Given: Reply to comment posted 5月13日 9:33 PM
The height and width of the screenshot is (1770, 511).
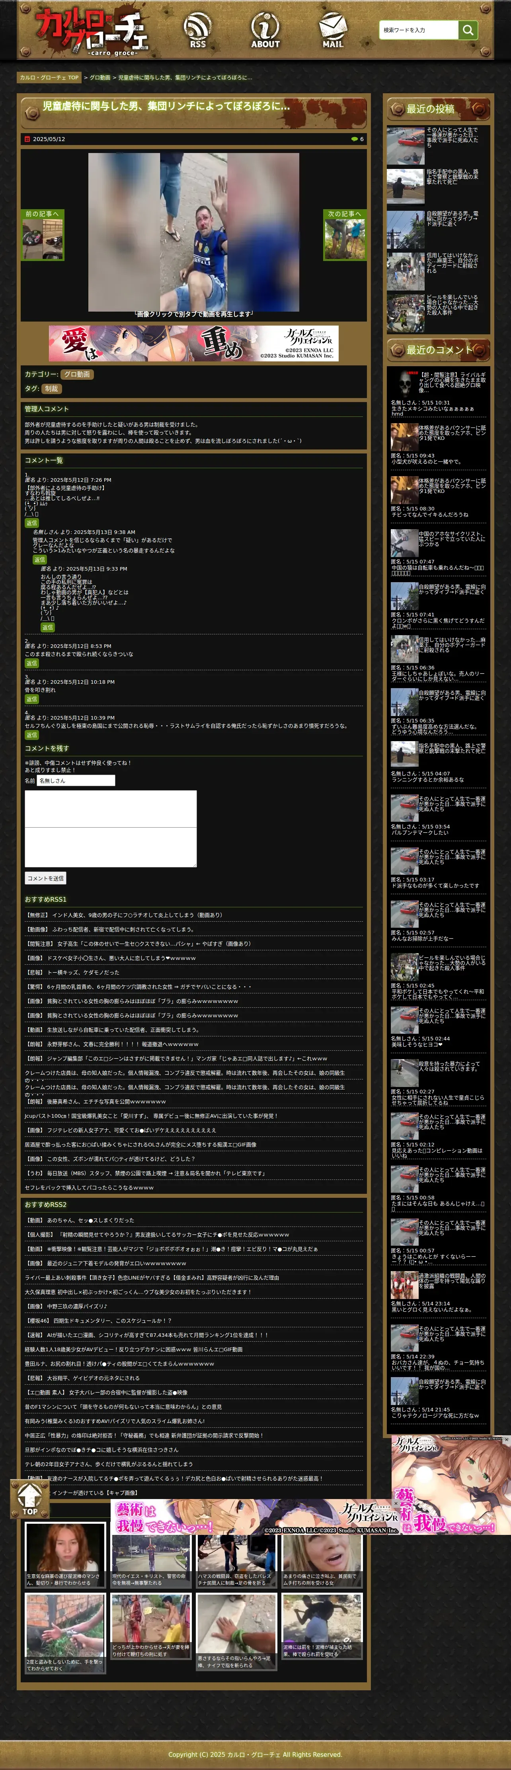Looking at the screenshot, I should pos(47,627).
